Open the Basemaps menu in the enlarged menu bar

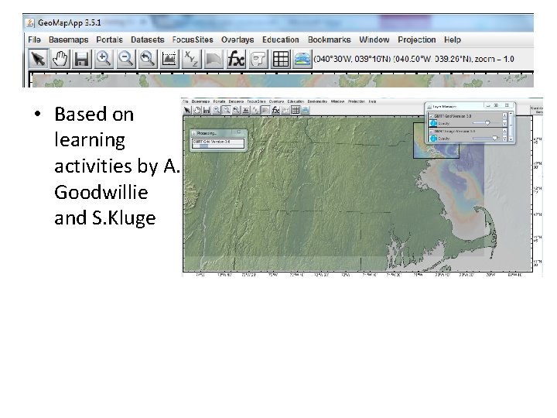click(69, 39)
